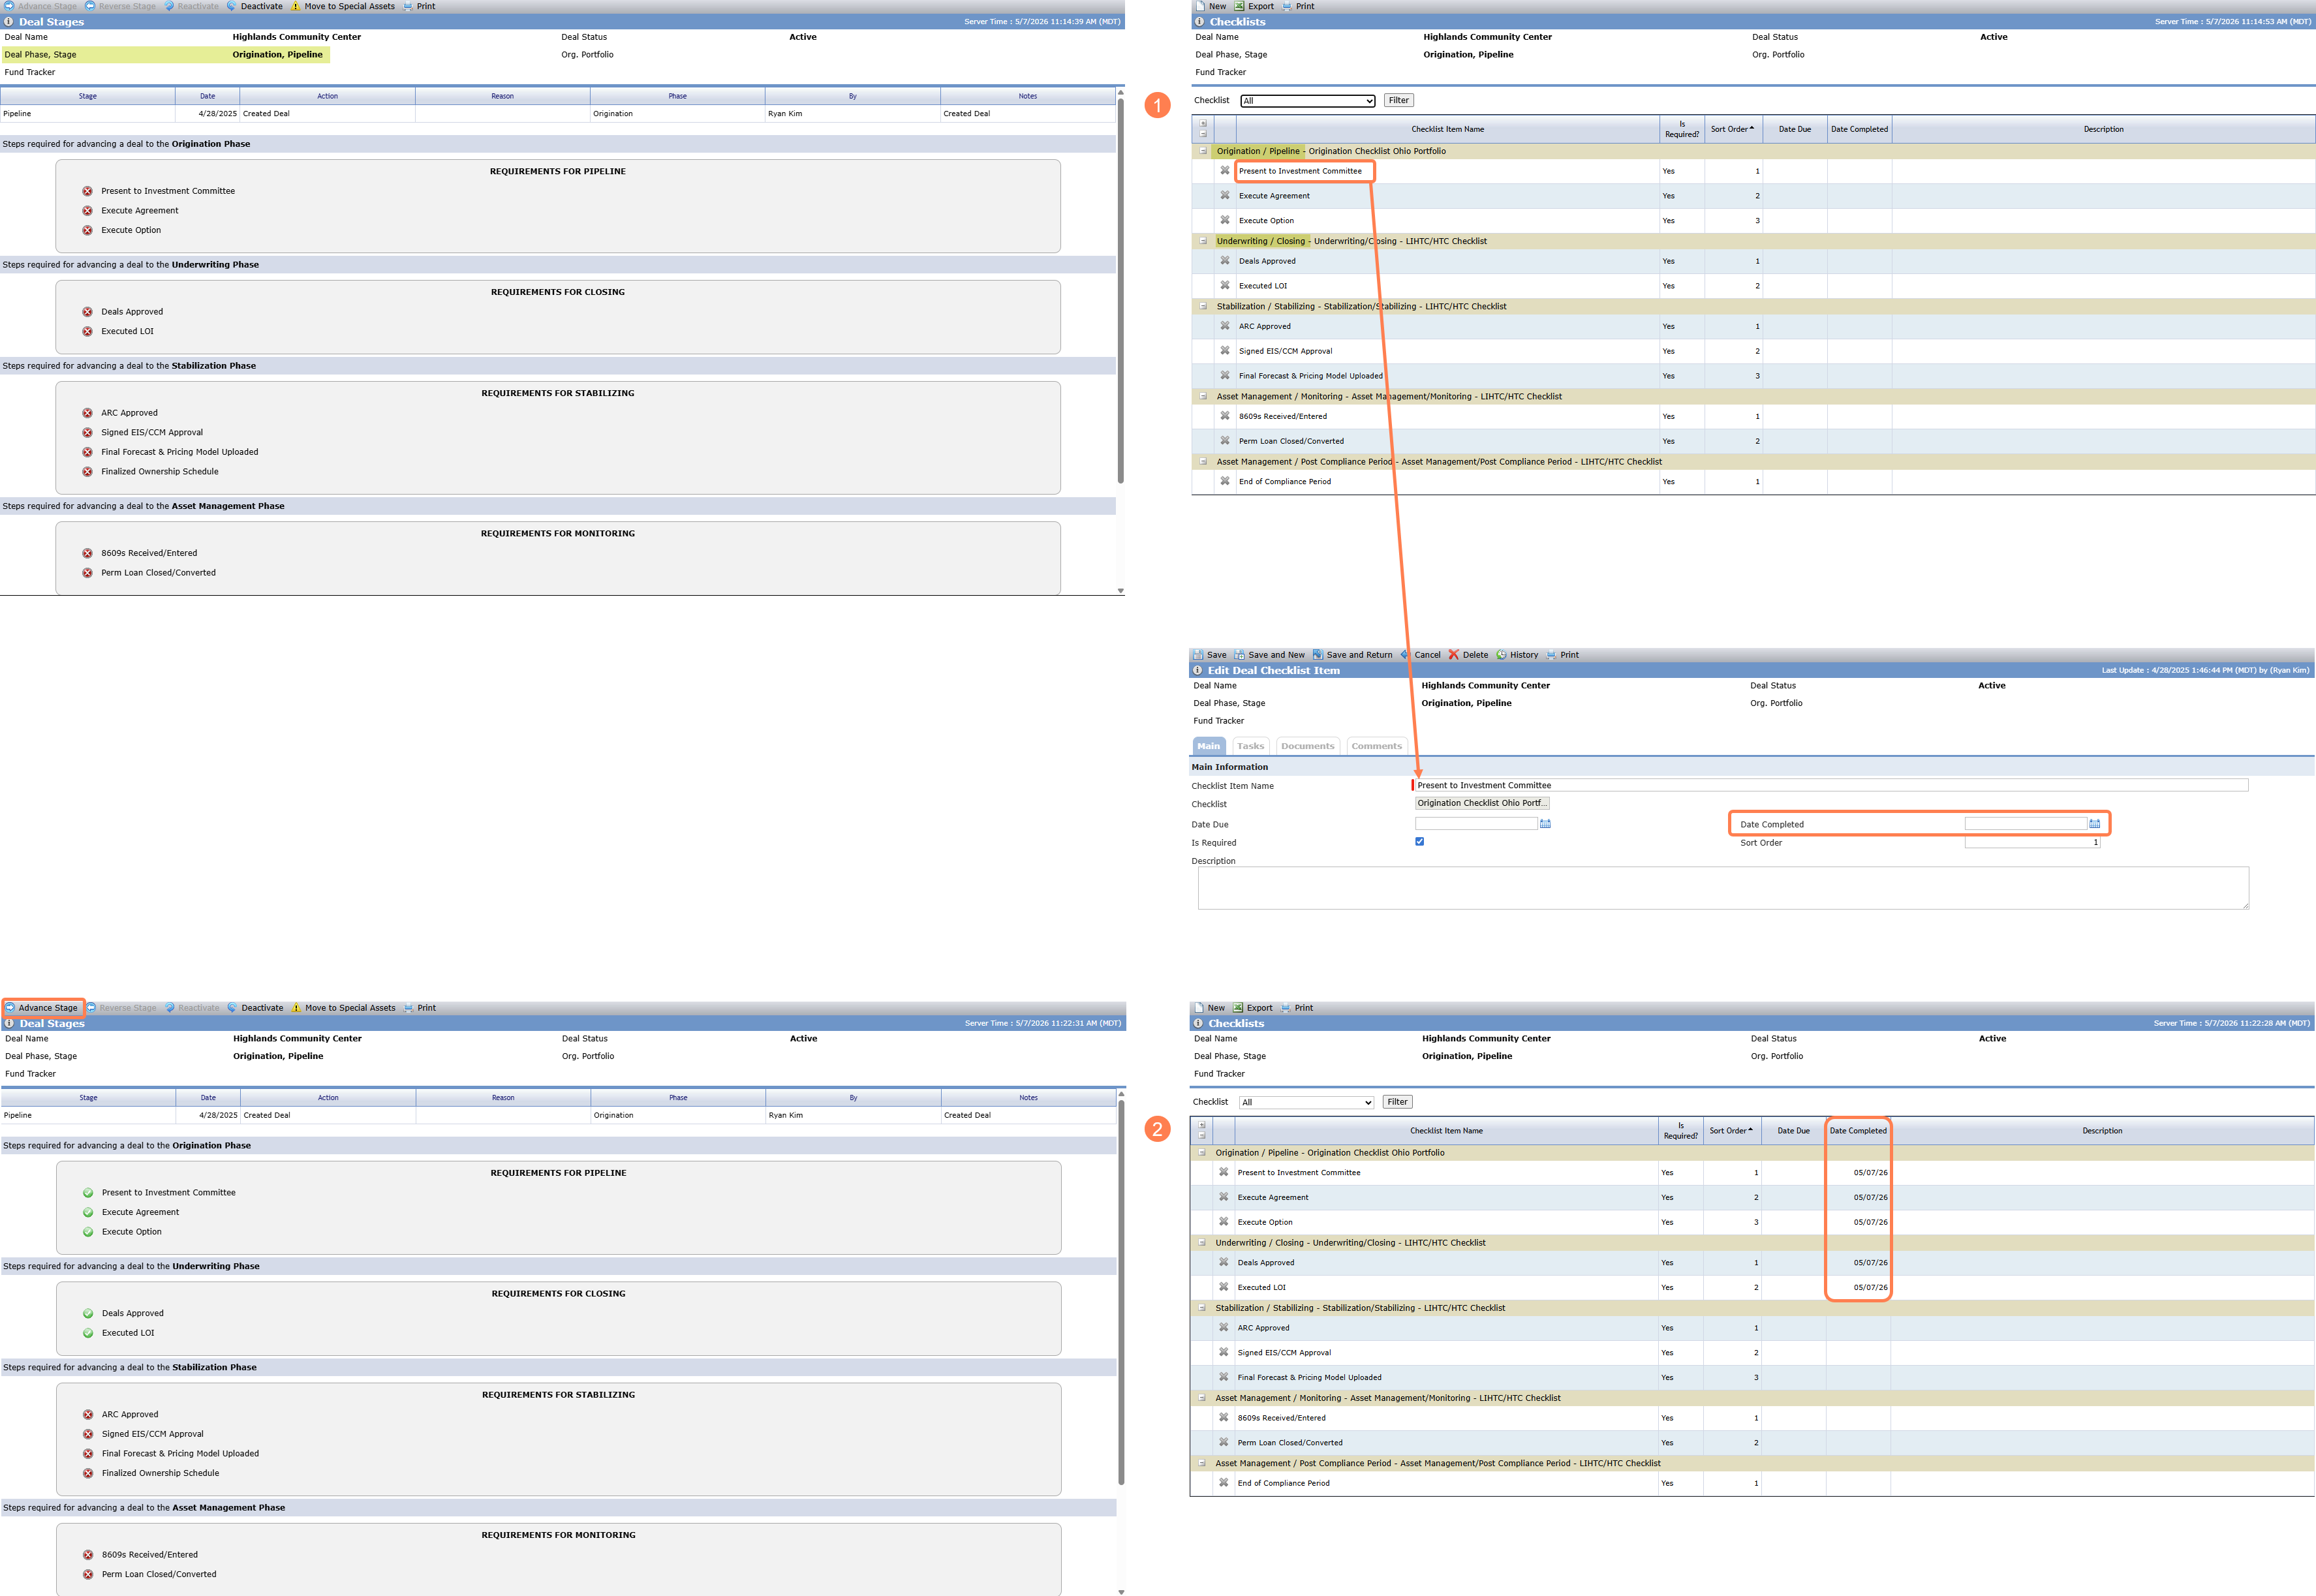
Task: Click New in Checklists panel timed 11:22:28
Action: pos(1209,1008)
